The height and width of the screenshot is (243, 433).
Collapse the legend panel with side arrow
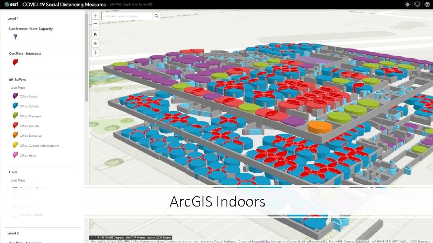[90, 133]
